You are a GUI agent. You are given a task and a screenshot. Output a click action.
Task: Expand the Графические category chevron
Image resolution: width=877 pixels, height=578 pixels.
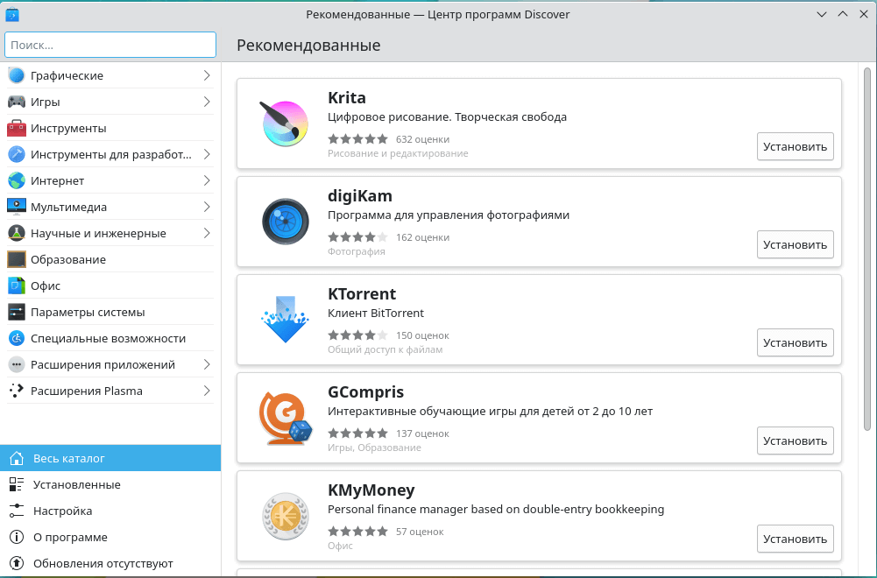[x=207, y=75]
